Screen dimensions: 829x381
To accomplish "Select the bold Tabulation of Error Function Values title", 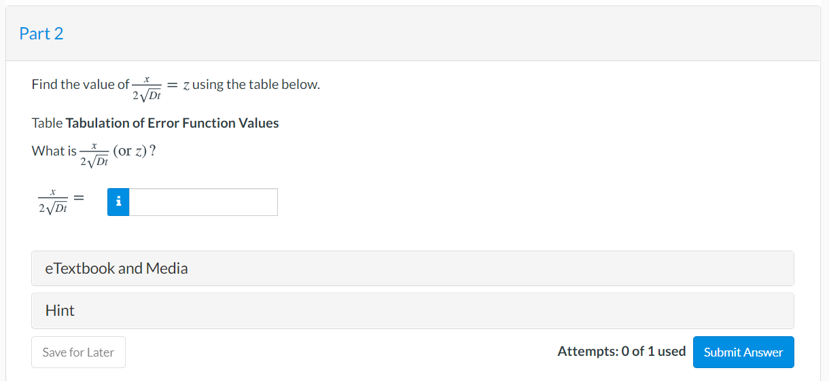I will pos(172,123).
